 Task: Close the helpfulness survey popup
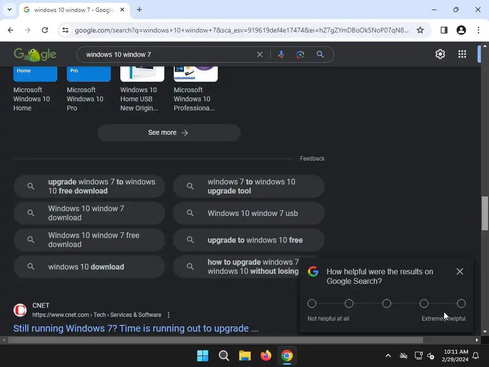click(460, 271)
